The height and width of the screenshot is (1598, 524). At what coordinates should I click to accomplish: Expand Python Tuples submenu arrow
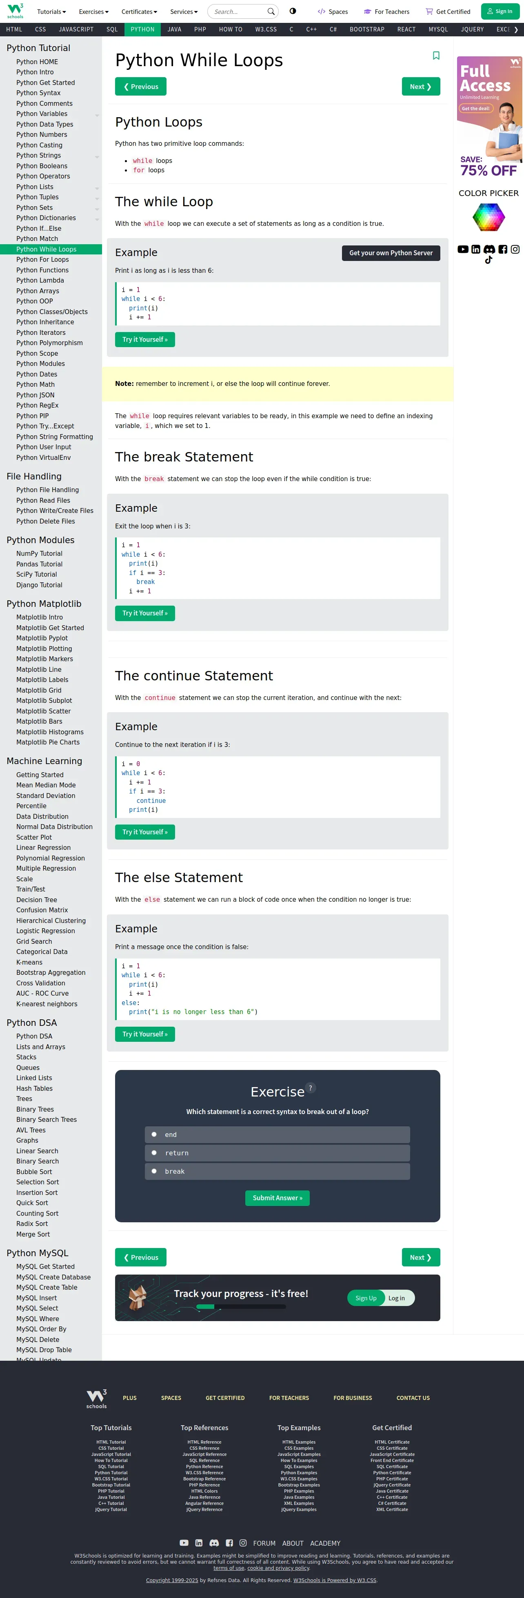coord(97,198)
